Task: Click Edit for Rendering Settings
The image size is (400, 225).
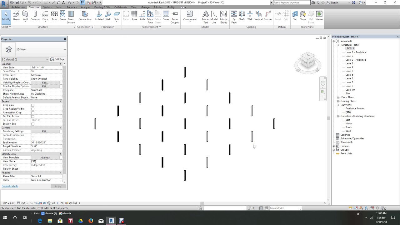Action: coord(45,131)
